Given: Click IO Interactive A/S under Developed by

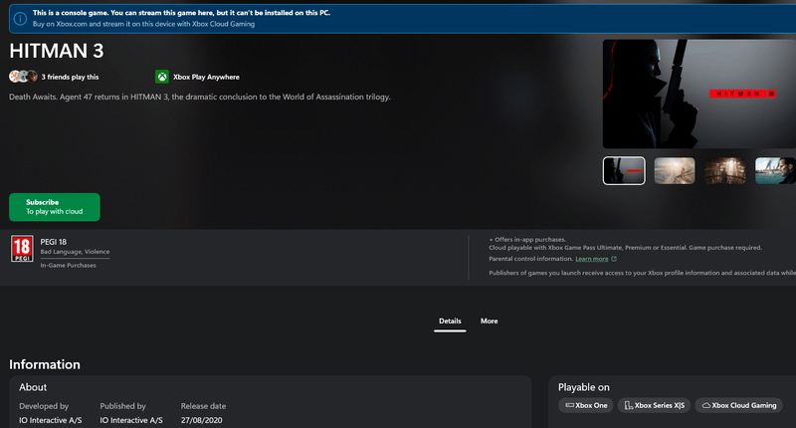Looking at the screenshot, I should 51,420.
